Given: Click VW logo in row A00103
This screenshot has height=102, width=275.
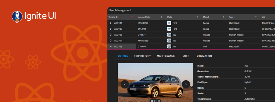Looking at the screenshot, I should 169,35.
